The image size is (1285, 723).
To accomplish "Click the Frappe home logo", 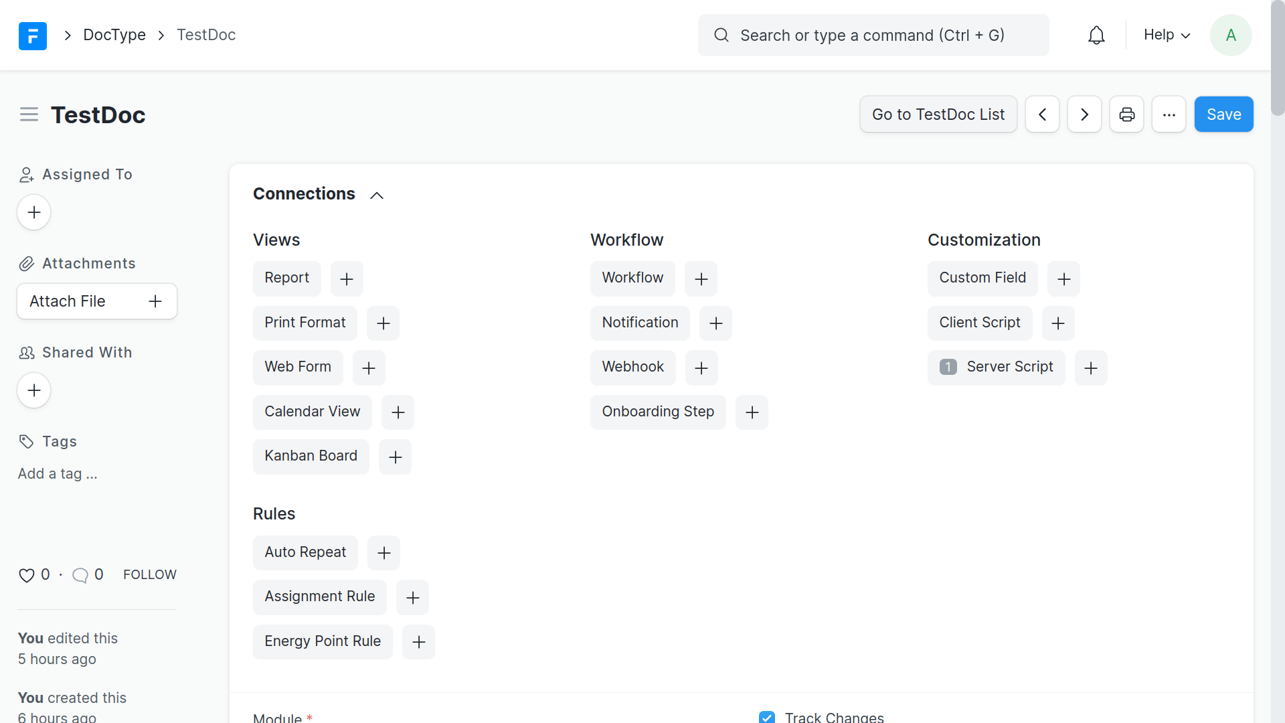I will (x=33, y=35).
